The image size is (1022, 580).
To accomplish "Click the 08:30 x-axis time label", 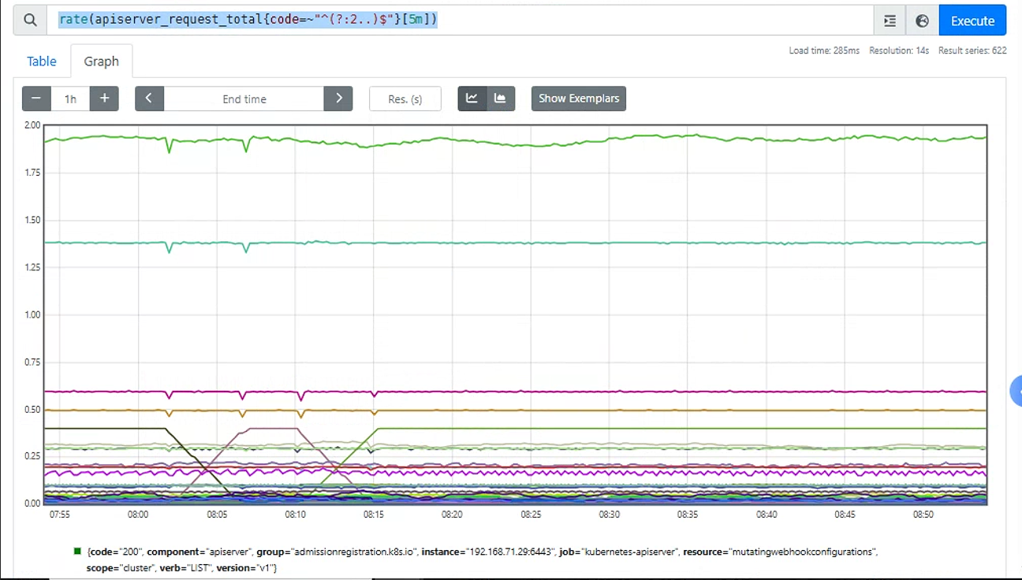I will 609,515.
